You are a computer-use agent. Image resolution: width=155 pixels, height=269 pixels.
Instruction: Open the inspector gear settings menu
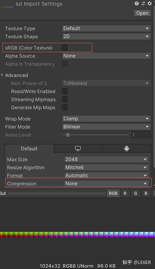(x=150, y=3)
